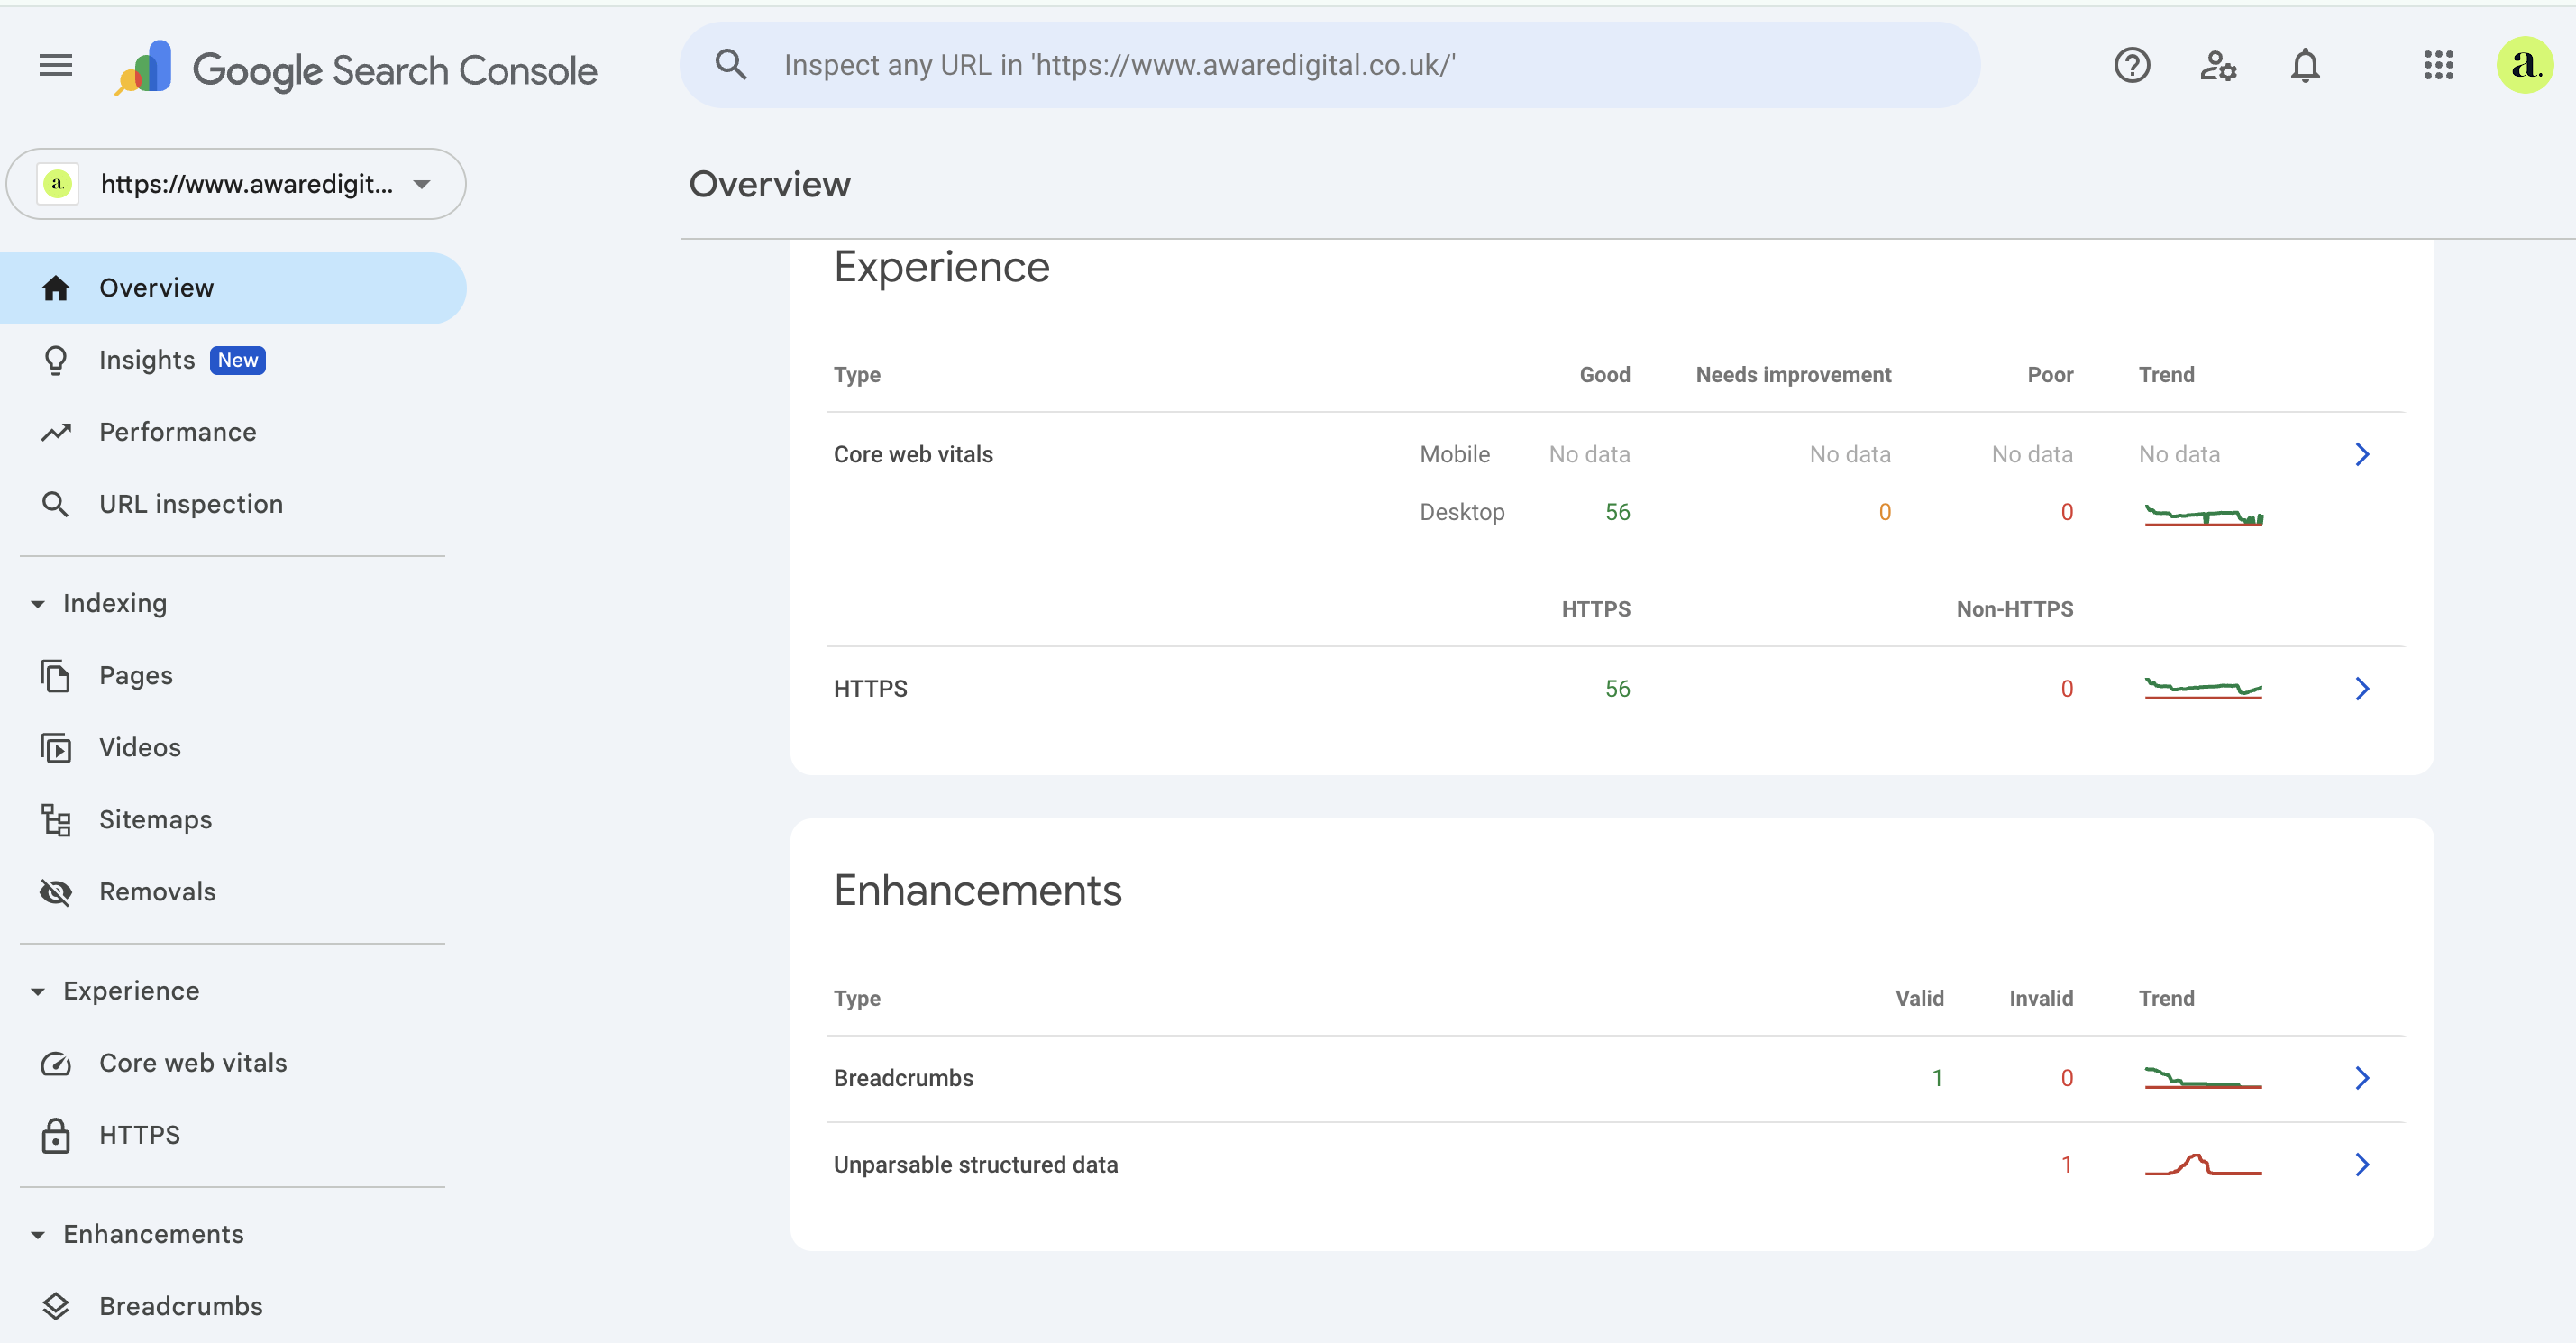Viewport: 2576px width, 1343px height.
Task: Click the Videos play icon
Action: tap(56, 748)
